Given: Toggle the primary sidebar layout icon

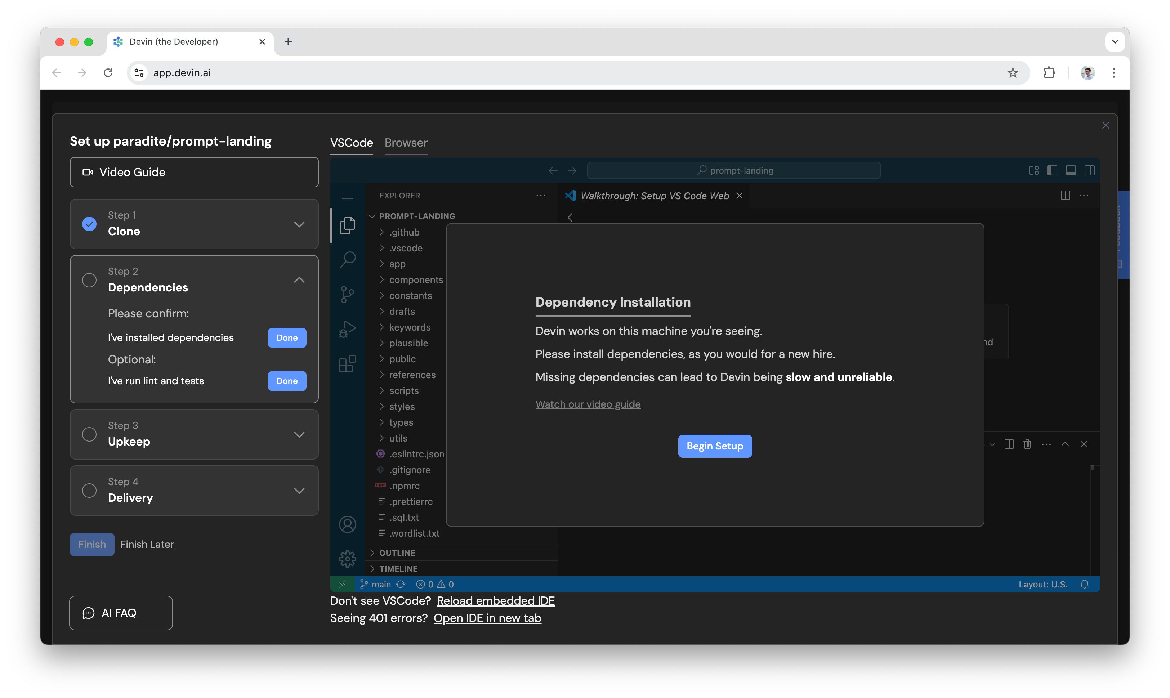Looking at the screenshot, I should (x=1052, y=170).
